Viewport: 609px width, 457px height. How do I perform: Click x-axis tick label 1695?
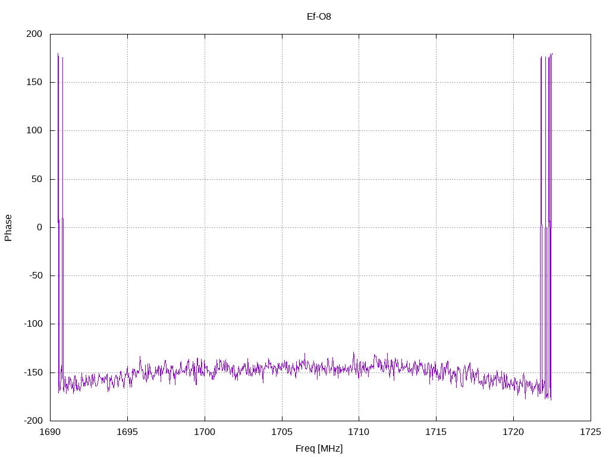pos(127,432)
